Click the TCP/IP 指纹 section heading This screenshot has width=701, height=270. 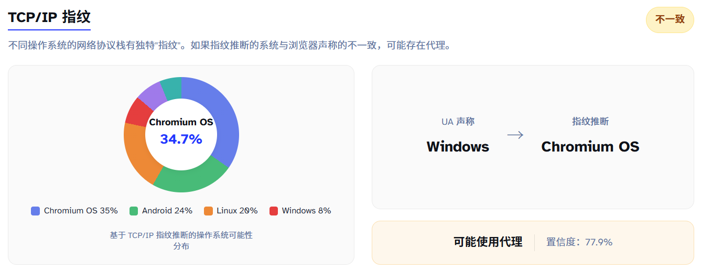49,17
